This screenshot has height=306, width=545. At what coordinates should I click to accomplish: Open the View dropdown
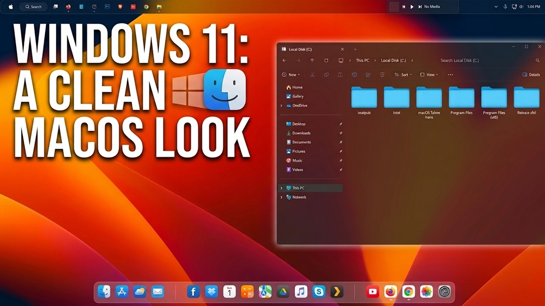pos(429,75)
